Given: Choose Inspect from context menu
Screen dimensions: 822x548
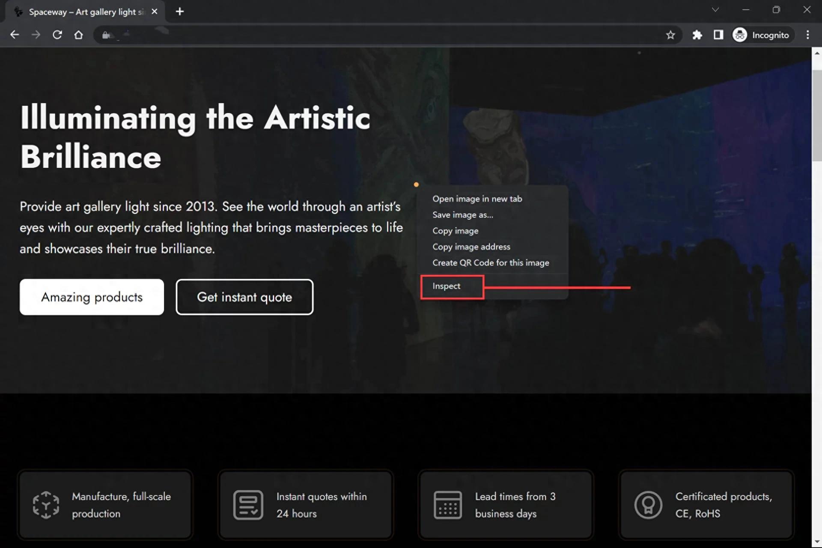Looking at the screenshot, I should [x=447, y=286].
